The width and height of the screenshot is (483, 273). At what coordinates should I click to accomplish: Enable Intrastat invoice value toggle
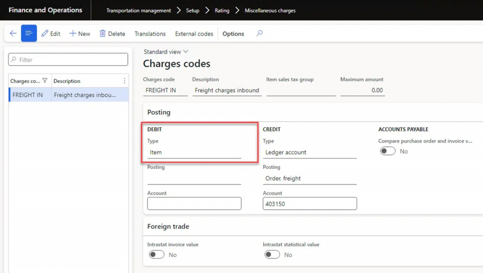click(157, 255)
